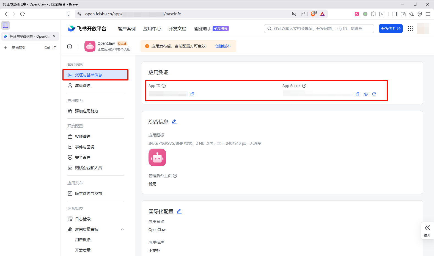The width and height of the screenshot is (434, 256).
Task: Toggle Brave vertical tabs sidebar panel
Action: tap(6, 25)
